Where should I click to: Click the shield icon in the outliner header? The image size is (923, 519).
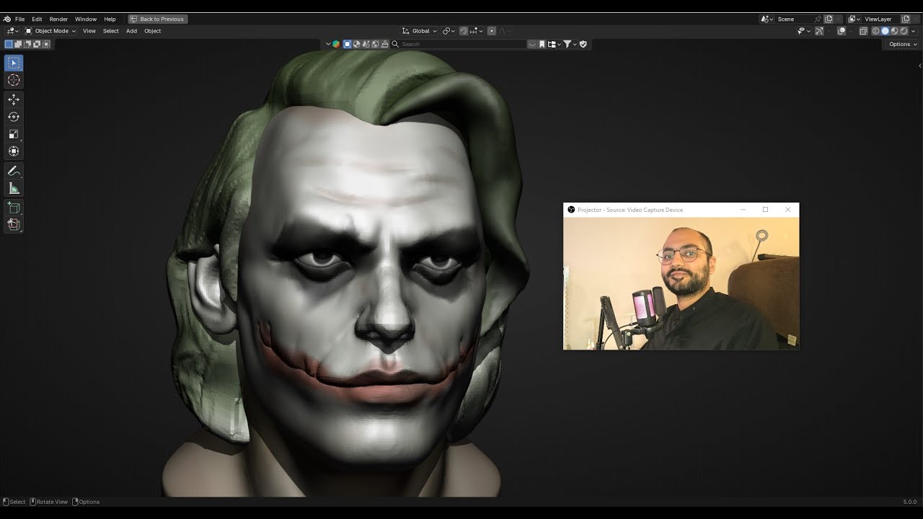pos(583,44)
